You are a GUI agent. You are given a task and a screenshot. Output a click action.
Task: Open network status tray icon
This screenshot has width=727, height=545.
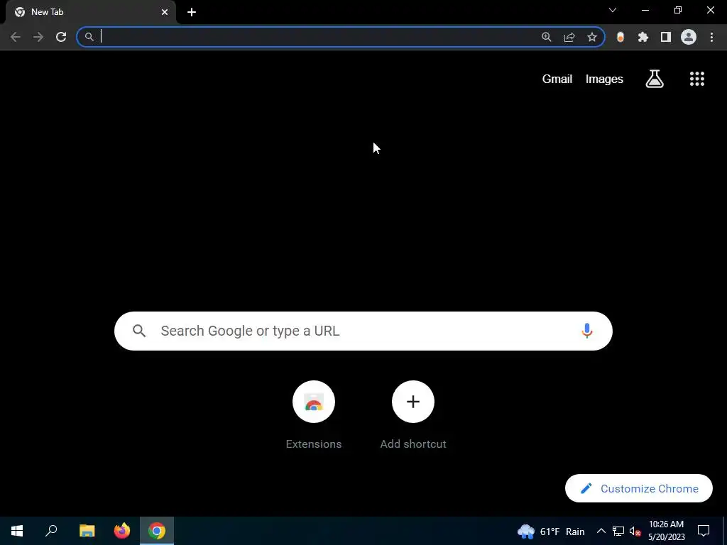coord(618,531)
